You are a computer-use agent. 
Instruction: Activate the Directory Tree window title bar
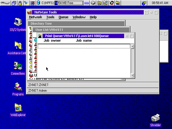tap(76, 23)
